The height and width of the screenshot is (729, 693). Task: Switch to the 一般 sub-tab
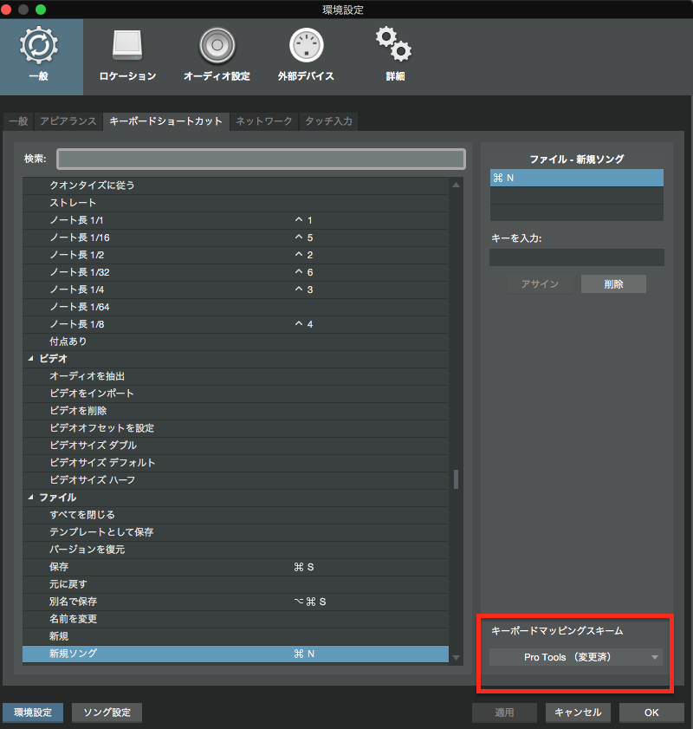[x=18, y=121]
